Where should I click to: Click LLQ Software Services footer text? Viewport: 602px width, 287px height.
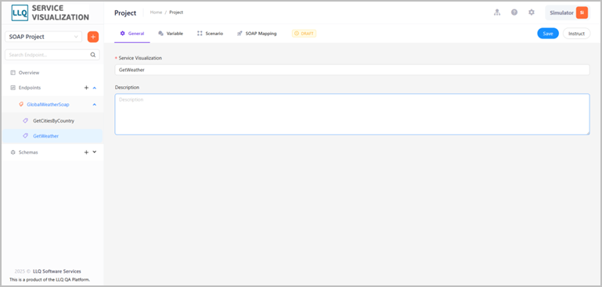click(57, 271)
